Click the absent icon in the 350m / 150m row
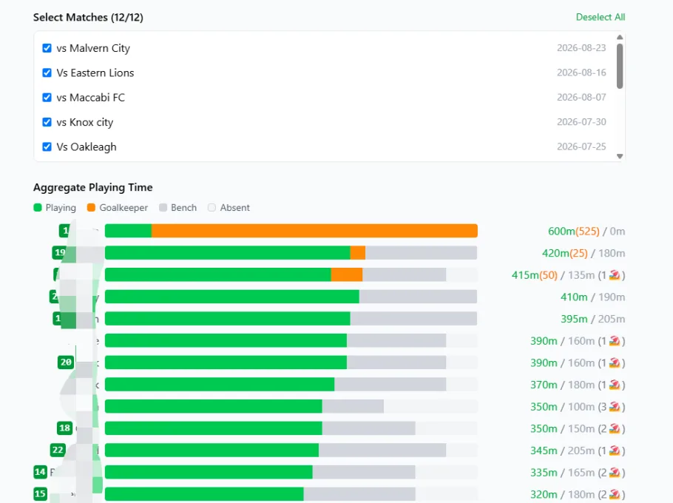Screen dimensions: 673x503 (614, 429)
